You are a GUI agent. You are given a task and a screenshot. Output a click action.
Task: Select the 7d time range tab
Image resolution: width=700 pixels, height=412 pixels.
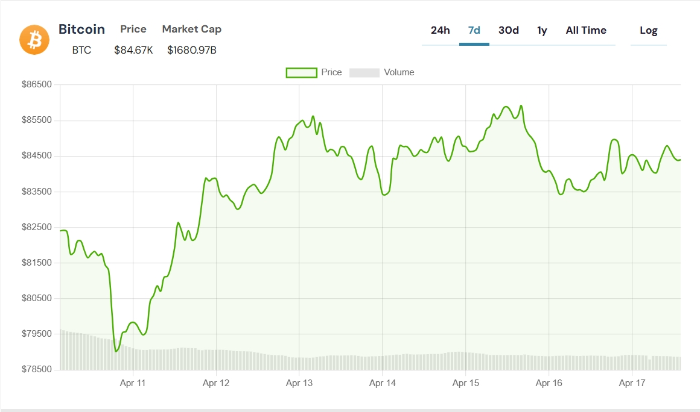[474, 30]
